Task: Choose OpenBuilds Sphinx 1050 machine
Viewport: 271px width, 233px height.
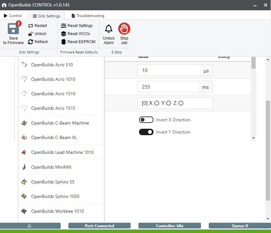Action: coord(61,196)
